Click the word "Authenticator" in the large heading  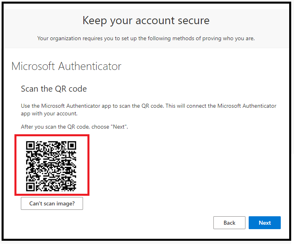[90, 66]
